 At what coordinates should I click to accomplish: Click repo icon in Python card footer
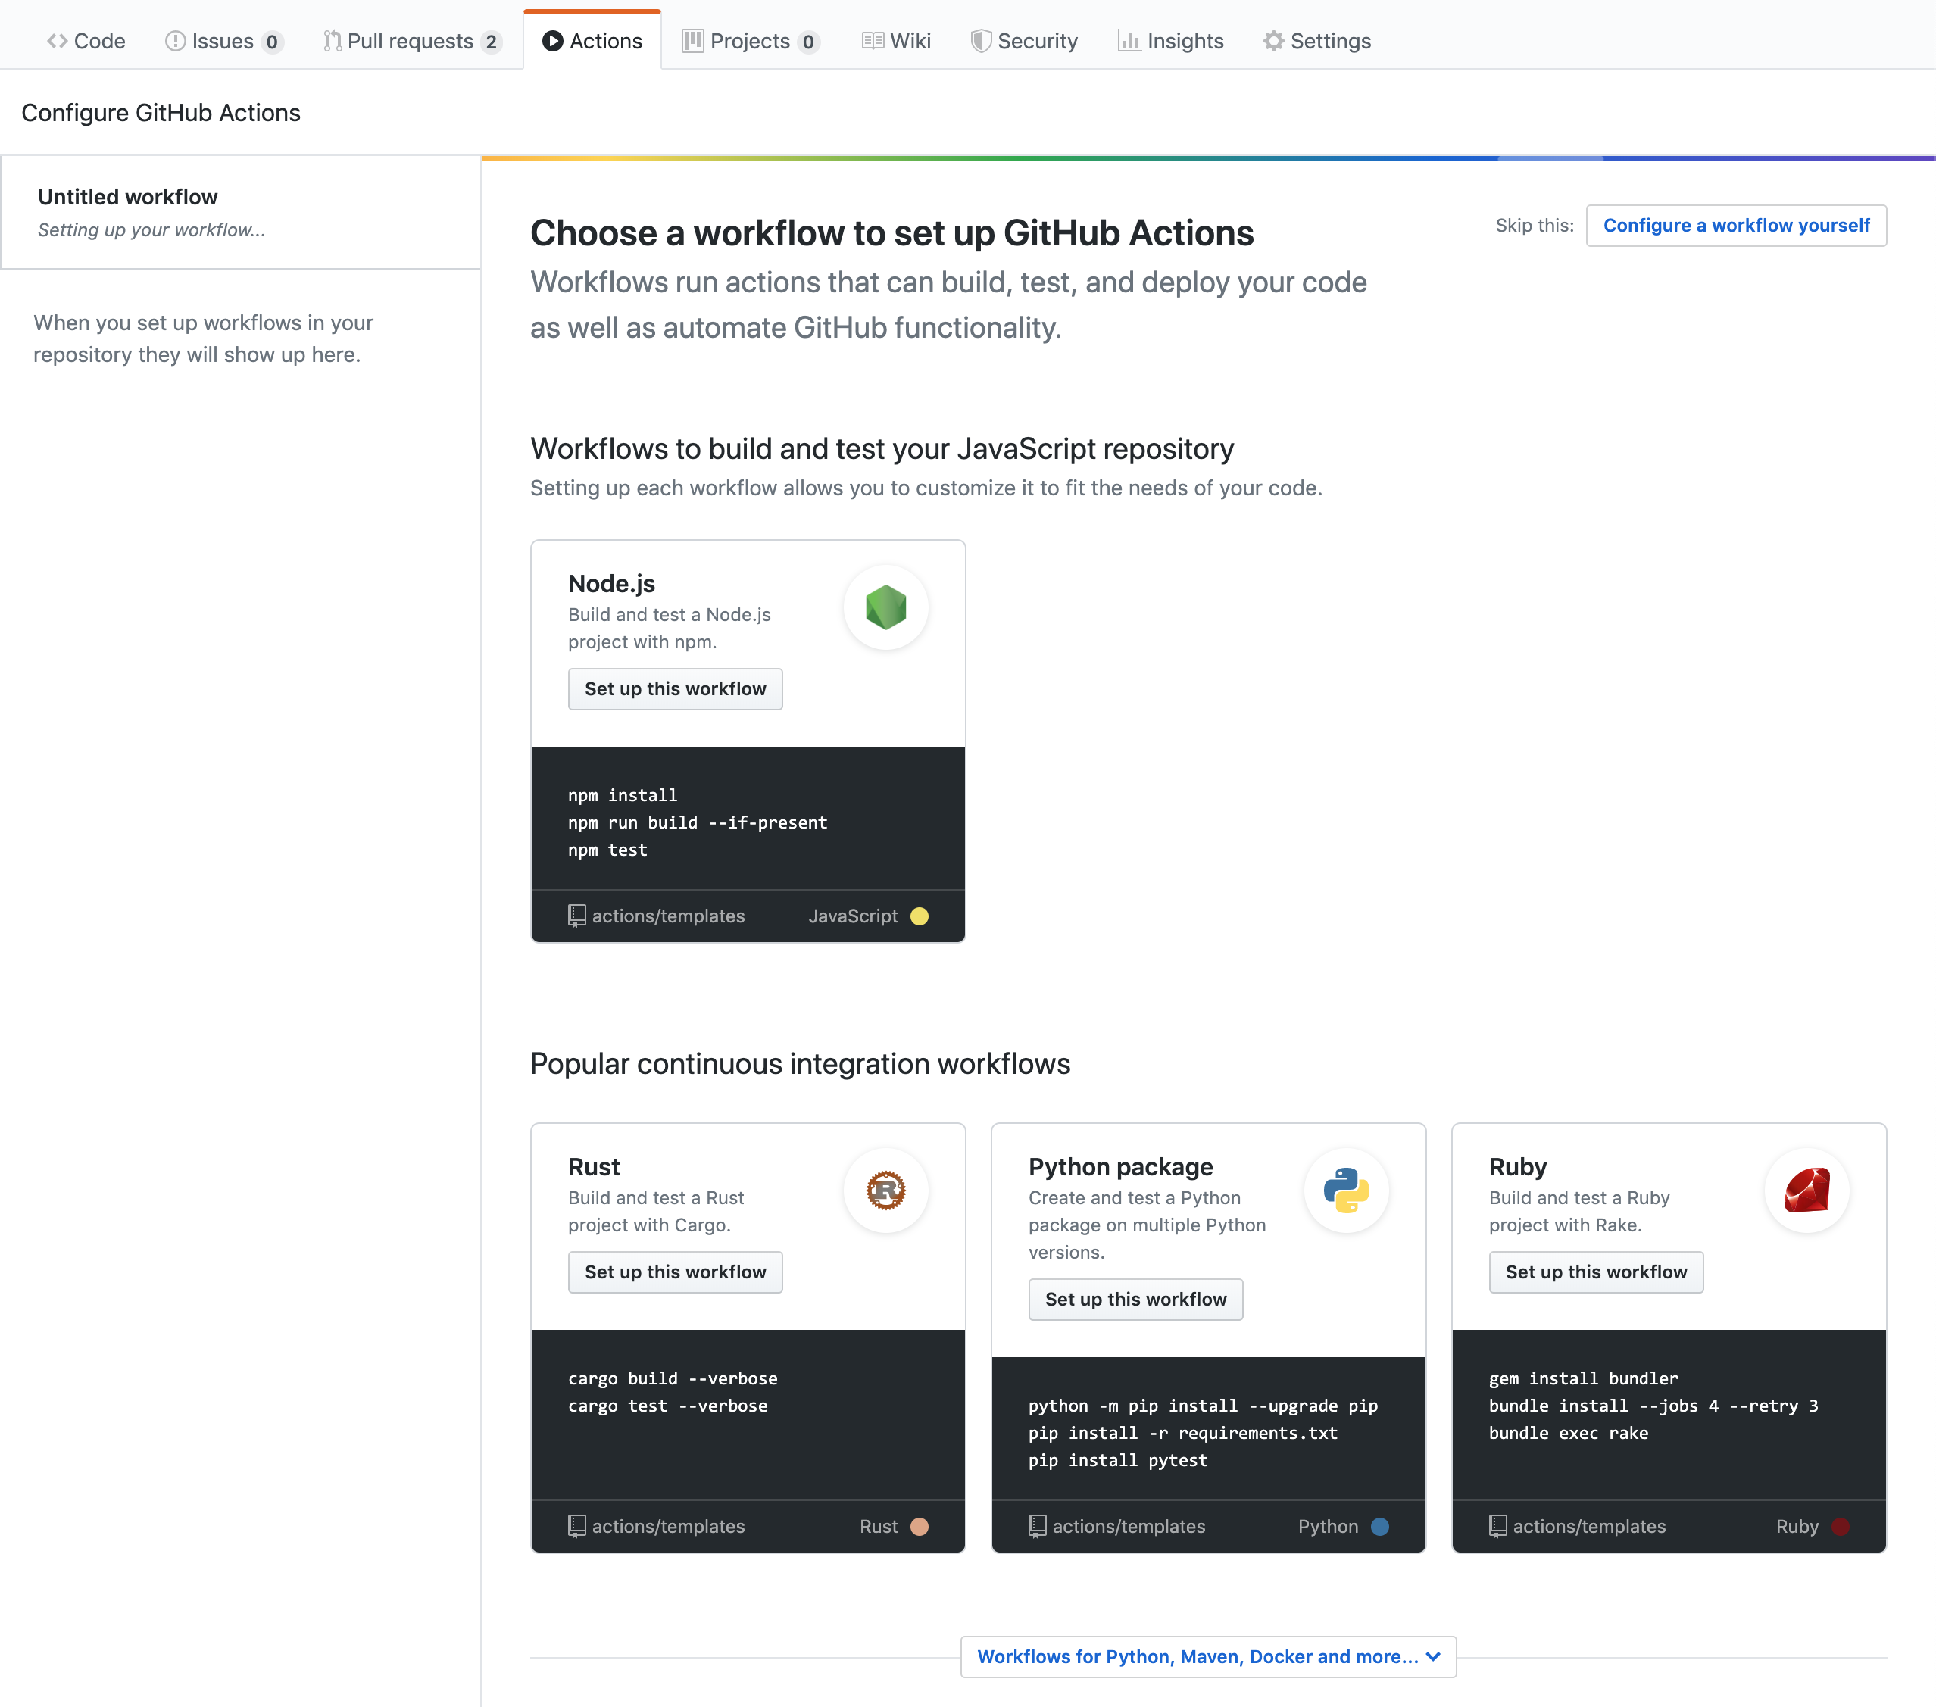[x=1037, y=1526]
